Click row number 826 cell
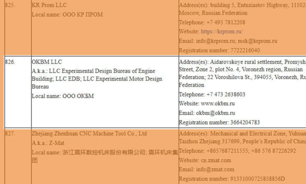Image resolution: width=306 pixels, height=184 pixels. 10,62
